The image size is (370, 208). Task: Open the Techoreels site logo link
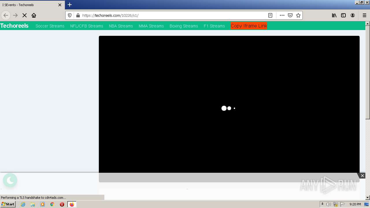point(14,26)
